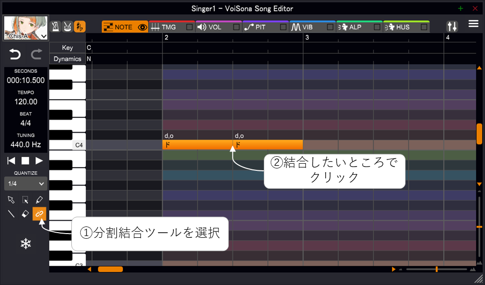Click measure 3 on the ruler
This screenshot has height=285, width=485.
point(307,37)
